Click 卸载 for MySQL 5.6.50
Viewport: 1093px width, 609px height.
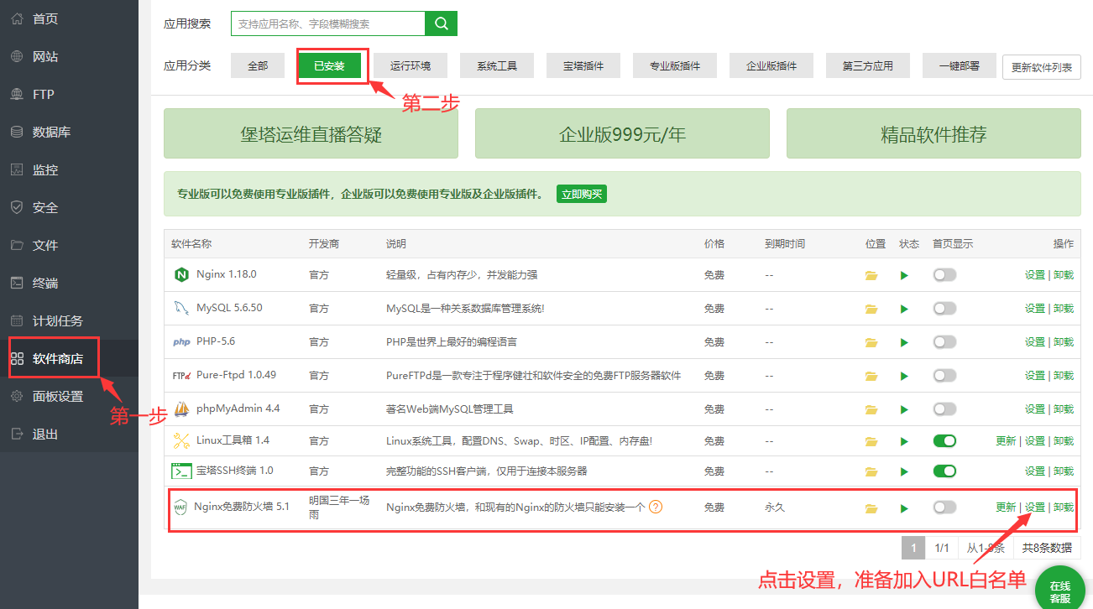pyautogui.click(x=1064, y=309)
